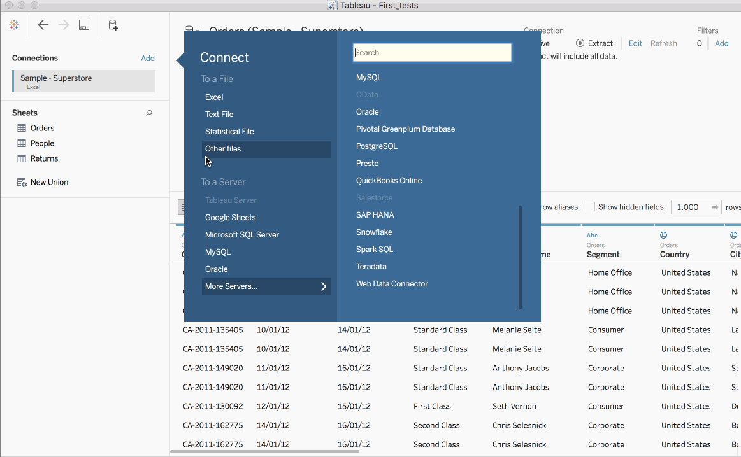The image size is (741, 457).
Task: Click the globe icon above Country
Action: pyautogui.click(x=663, y=235)
